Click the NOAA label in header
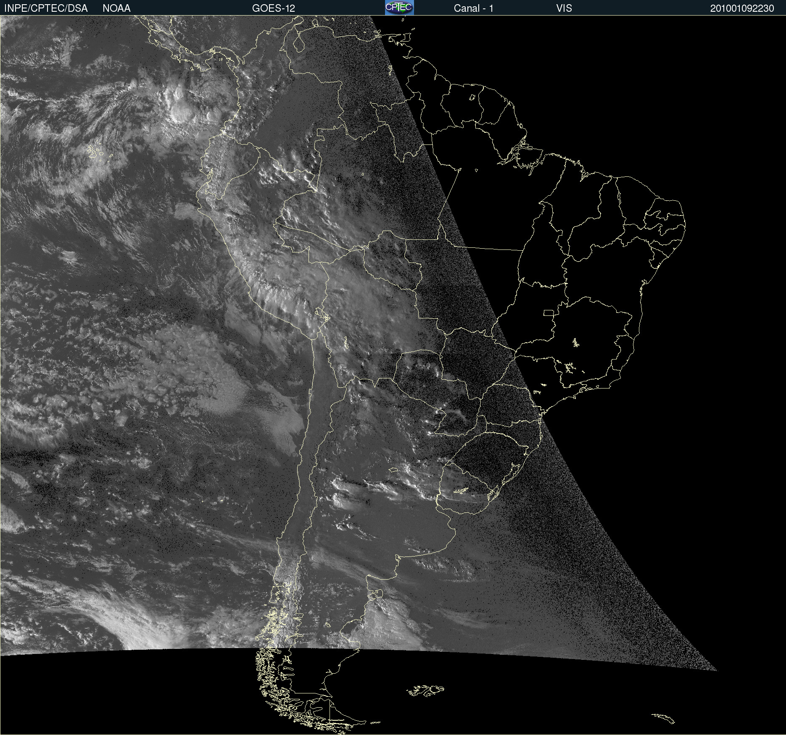Screen dimensions: 786x735 pyautogui.click(x=116, y=8)
